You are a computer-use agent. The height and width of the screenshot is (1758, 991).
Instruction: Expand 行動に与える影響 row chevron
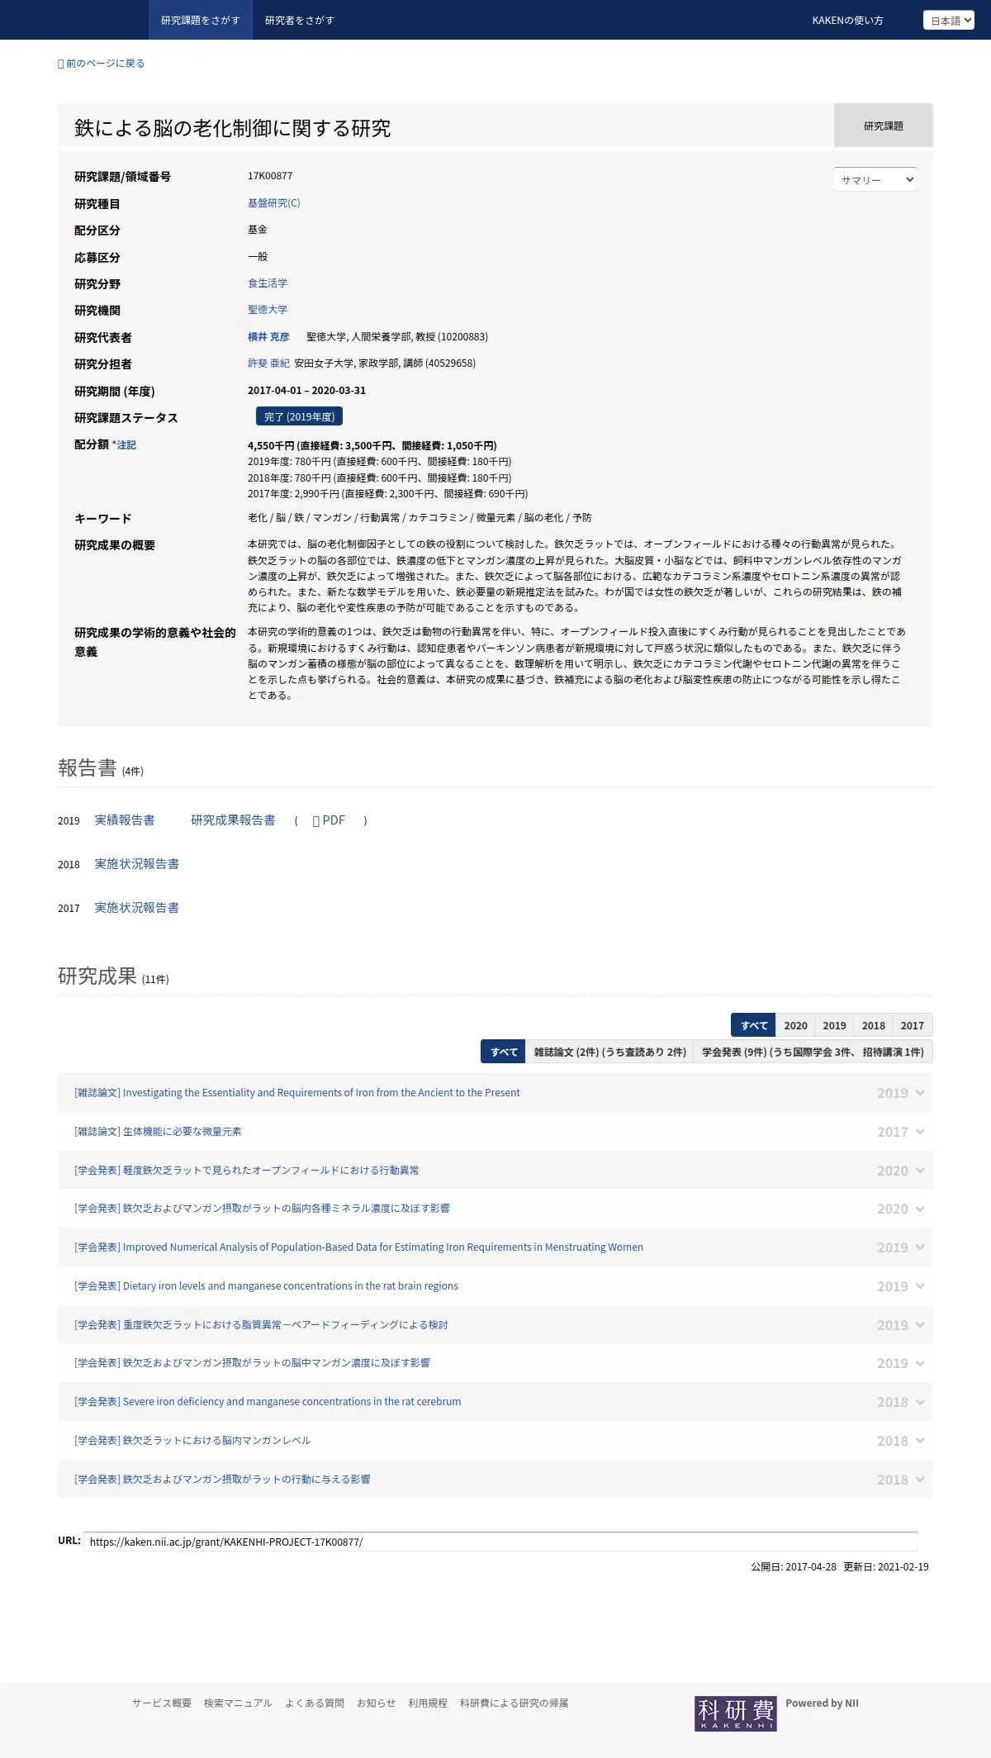(x=920, y=1480)
